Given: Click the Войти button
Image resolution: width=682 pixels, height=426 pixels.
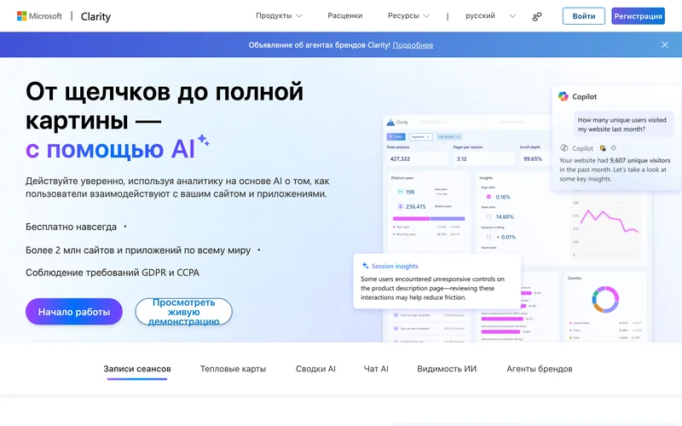Looking at the screenshot, I should click(x=584, y=16).
